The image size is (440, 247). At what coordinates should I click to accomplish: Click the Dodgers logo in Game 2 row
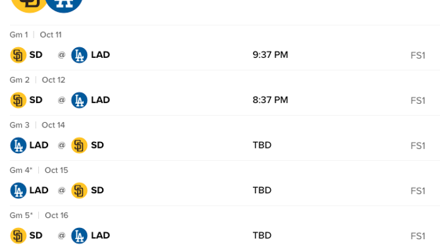pos(79,100)
